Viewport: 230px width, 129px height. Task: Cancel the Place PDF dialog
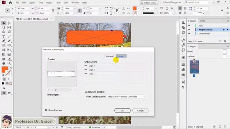point(140,111)
